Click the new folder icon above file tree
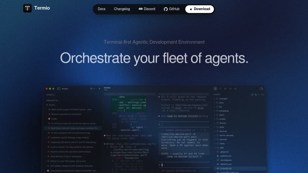Image resolution: width=308 pixels, height=173 pixels. [x=256, y=95]
